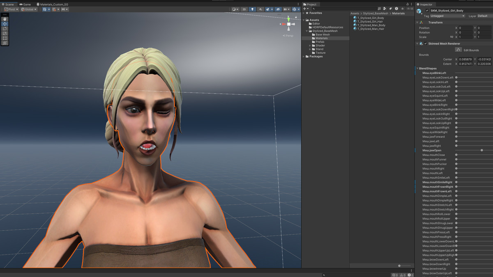Toggle scene lighting lightbulb
This screenshot has width=493, height=277.
point(252,9)
